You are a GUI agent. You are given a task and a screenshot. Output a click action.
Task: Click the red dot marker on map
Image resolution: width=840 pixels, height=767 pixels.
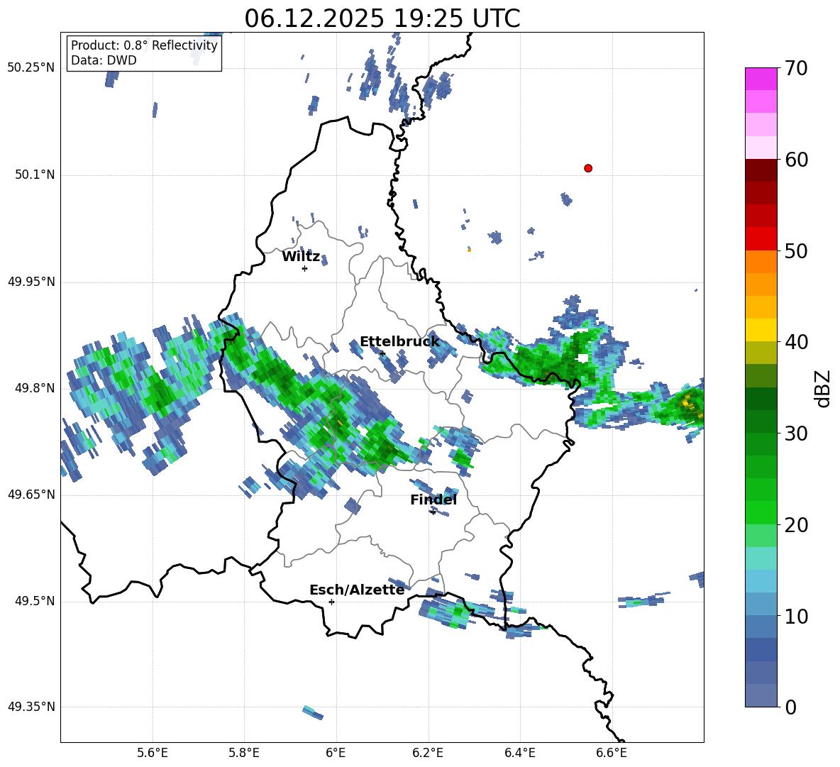[588, 168]
